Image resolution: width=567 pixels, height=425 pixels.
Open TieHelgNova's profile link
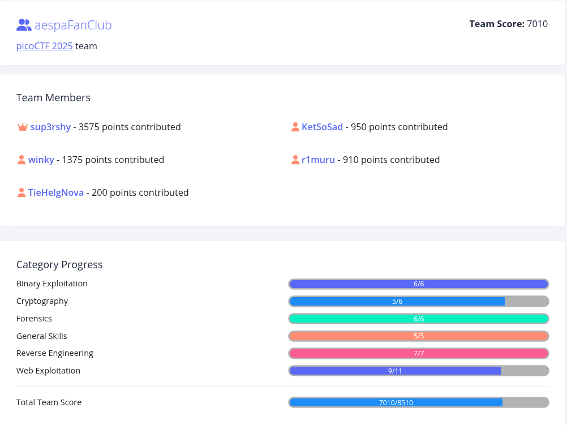55,193
